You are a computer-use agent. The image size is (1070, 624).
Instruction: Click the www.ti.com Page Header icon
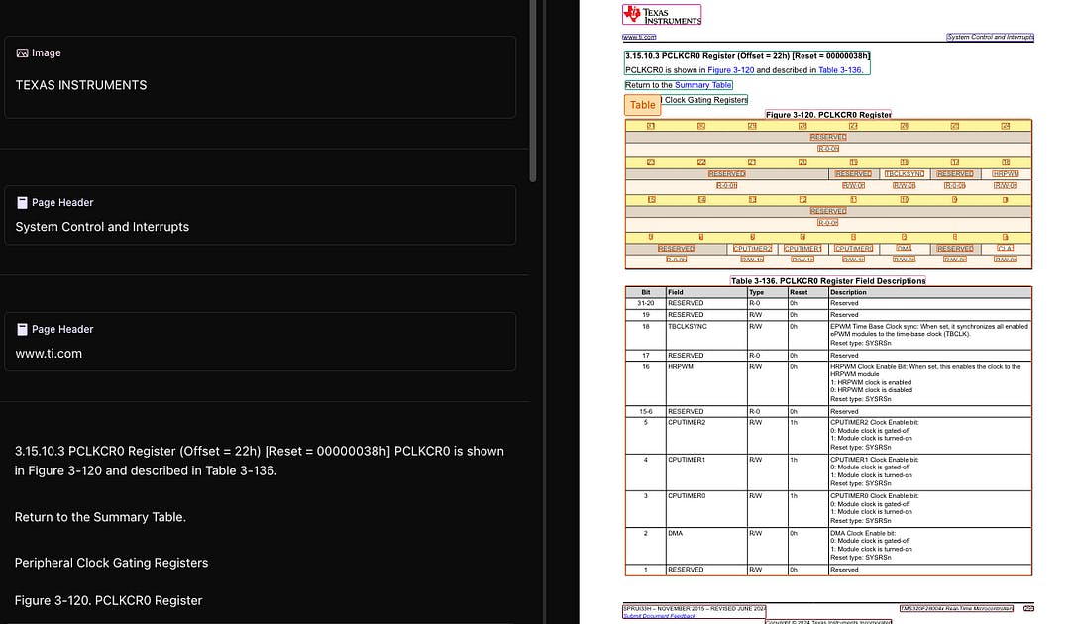22,330
